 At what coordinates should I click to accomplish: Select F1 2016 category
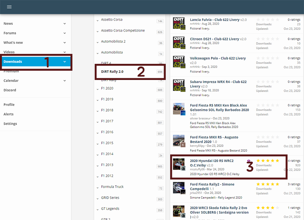(107, 132)
